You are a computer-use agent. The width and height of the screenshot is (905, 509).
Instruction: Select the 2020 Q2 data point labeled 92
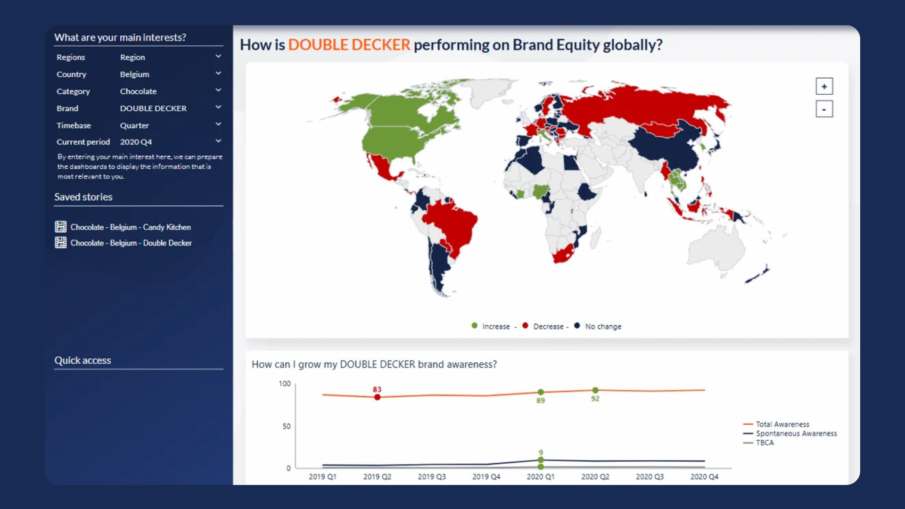(595, 390)
